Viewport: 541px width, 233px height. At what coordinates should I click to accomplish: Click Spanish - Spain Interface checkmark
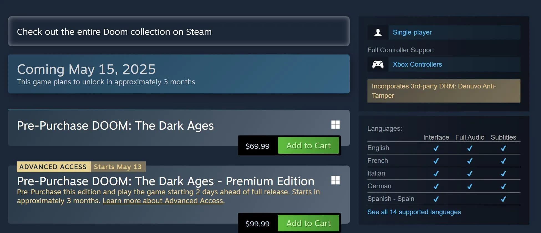pyautogui.click(x=436, y=199)
